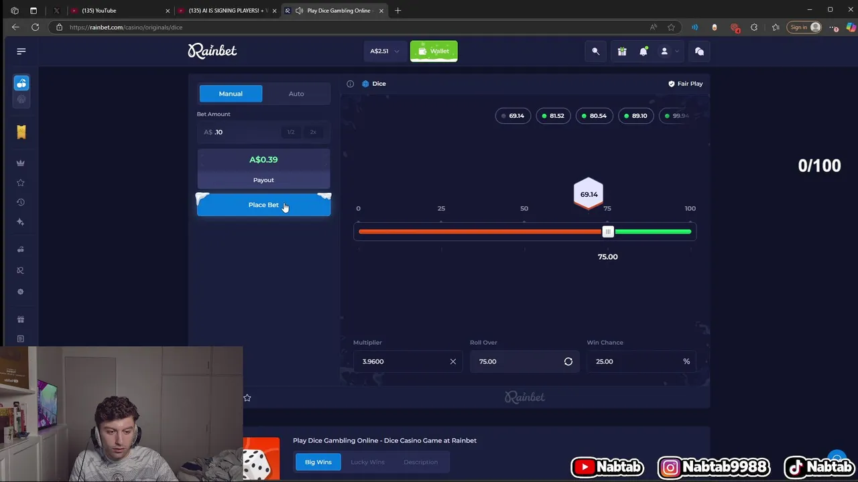
Task: Open the gift rewards icon in sidebar
Action: [x=21, y=319]
